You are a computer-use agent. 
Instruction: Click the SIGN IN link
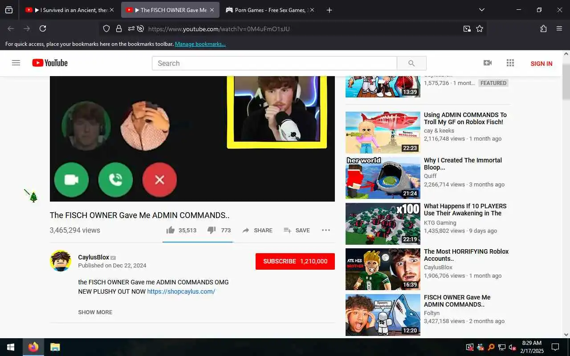(541, 64)
